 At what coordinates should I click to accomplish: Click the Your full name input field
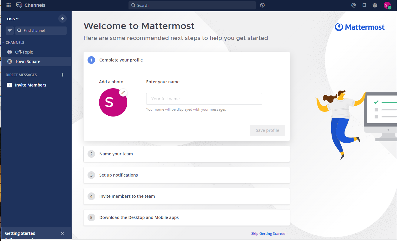[204, 99]
